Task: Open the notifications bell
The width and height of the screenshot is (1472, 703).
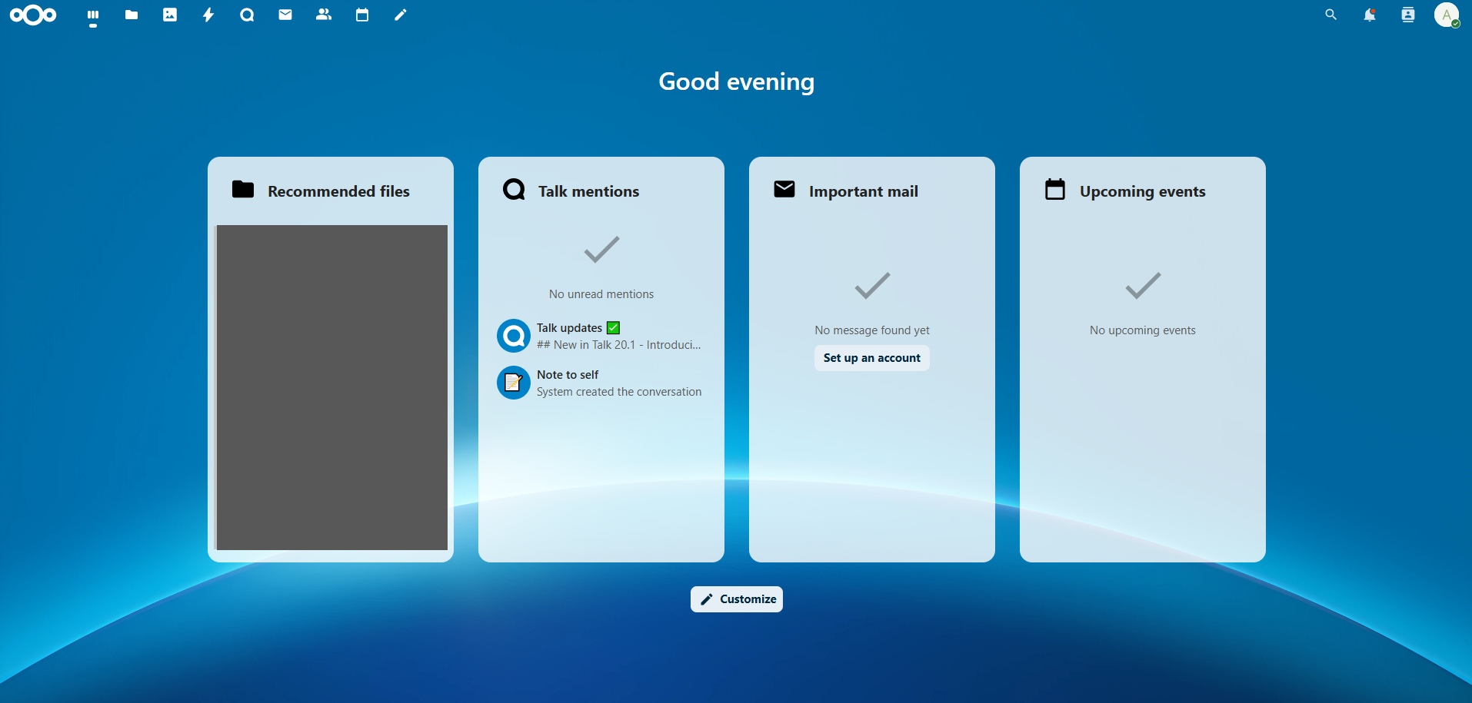Action: point(1369,15)
